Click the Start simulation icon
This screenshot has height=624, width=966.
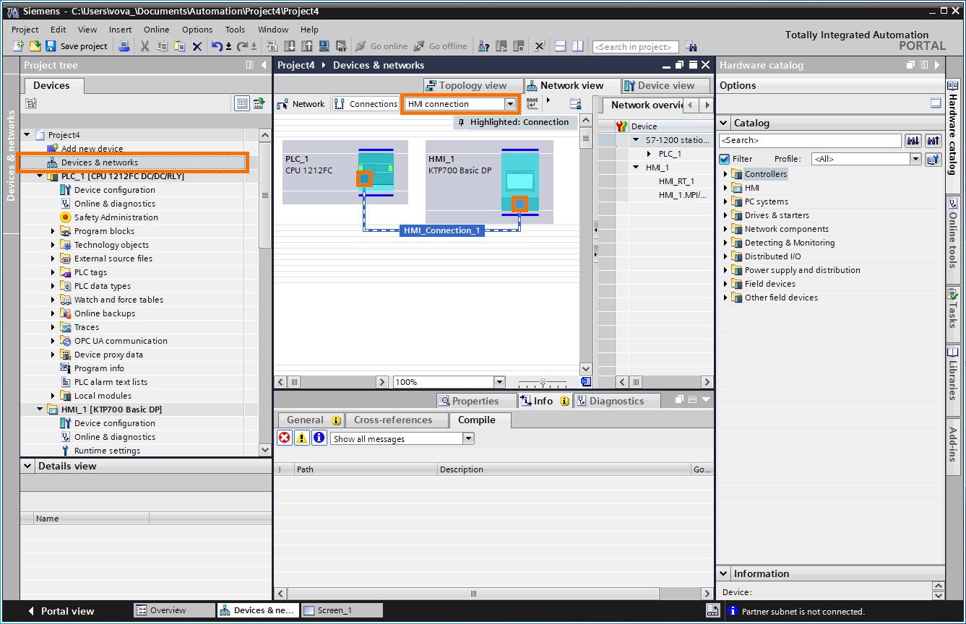tap(324, 46)
